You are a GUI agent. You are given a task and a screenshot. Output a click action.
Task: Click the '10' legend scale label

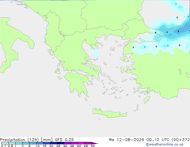[37, 146]
